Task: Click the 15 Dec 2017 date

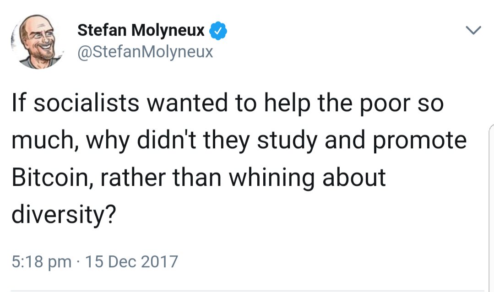Action: pyautogui.click(x=131, y=262)
